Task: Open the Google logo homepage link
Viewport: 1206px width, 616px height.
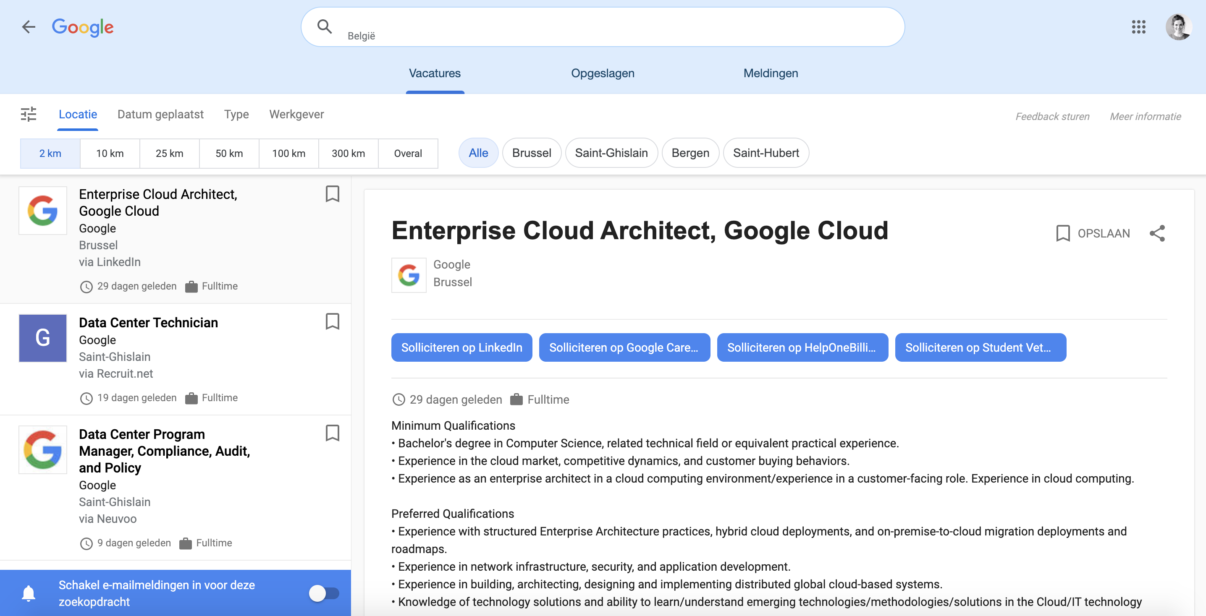Action: 83,28
